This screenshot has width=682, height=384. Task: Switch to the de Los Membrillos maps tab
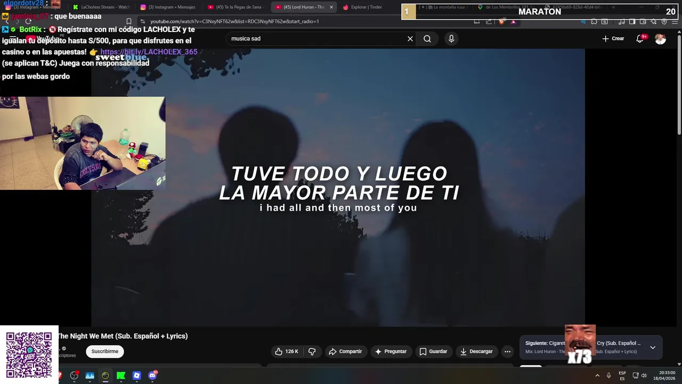(x=506, y=7)
